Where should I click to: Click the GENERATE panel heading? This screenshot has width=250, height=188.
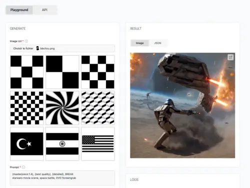[x=17, y=29]
